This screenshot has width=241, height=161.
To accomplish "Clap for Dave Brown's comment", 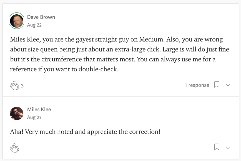I will [15, 85].
